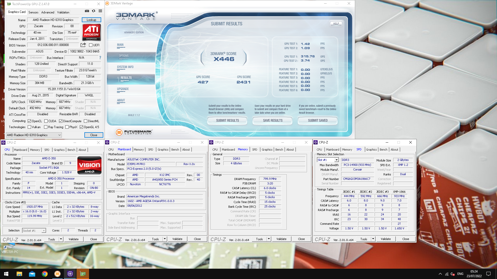Click the Futuremark logo in 3DMark

point(134,132)
